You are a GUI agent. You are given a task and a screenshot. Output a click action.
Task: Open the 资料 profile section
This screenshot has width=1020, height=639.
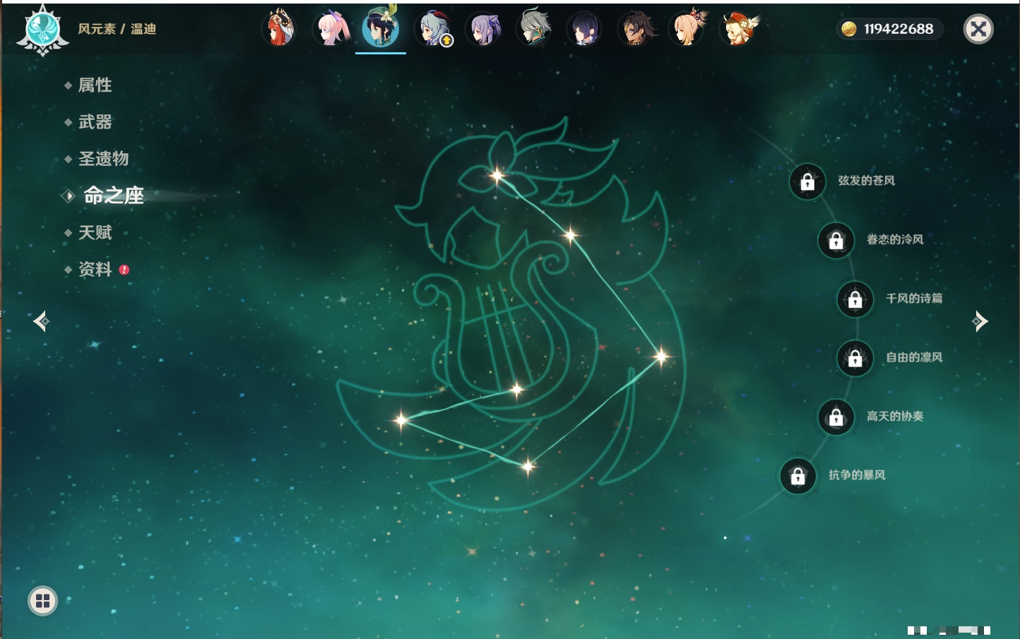[95, 270]
